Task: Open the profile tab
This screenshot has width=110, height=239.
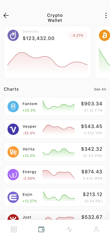Action: point(96,229)
